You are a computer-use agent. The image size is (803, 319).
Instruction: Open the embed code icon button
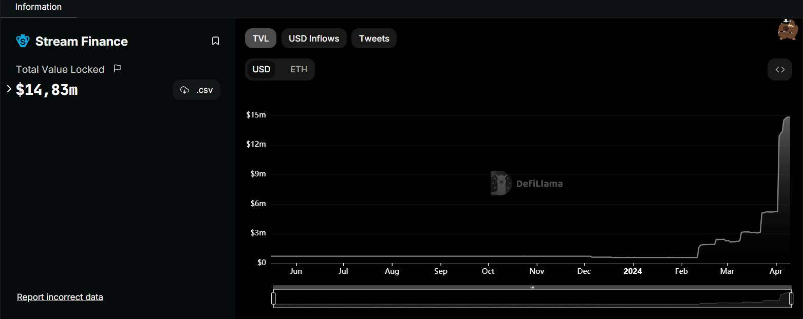tap(780, 70)
